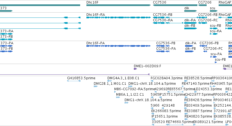Click the RE38428.5prime EST label

(x=198, y=100)
